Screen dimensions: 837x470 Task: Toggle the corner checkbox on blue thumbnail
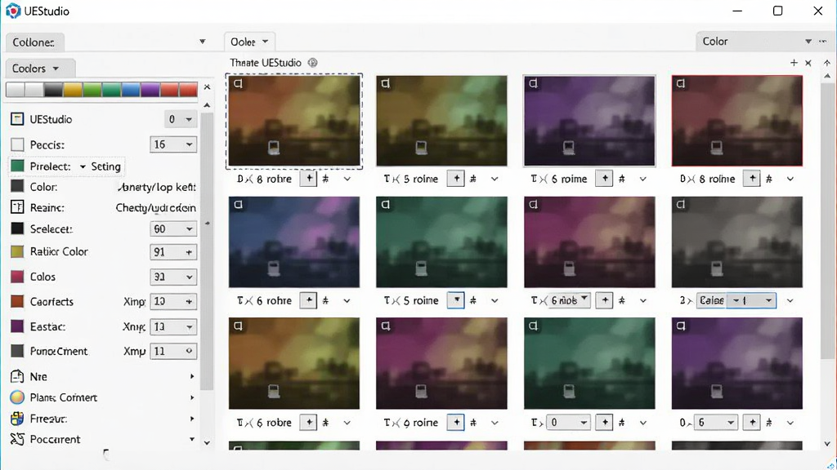(238, 205)
